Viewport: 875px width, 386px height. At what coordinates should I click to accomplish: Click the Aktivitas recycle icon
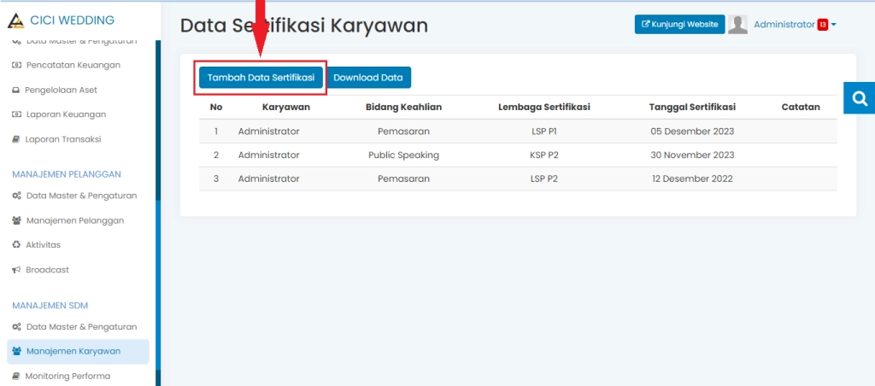point(16,245)
